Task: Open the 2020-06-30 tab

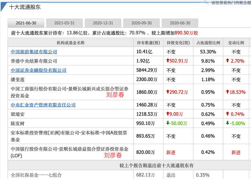Action: (180, 23)
